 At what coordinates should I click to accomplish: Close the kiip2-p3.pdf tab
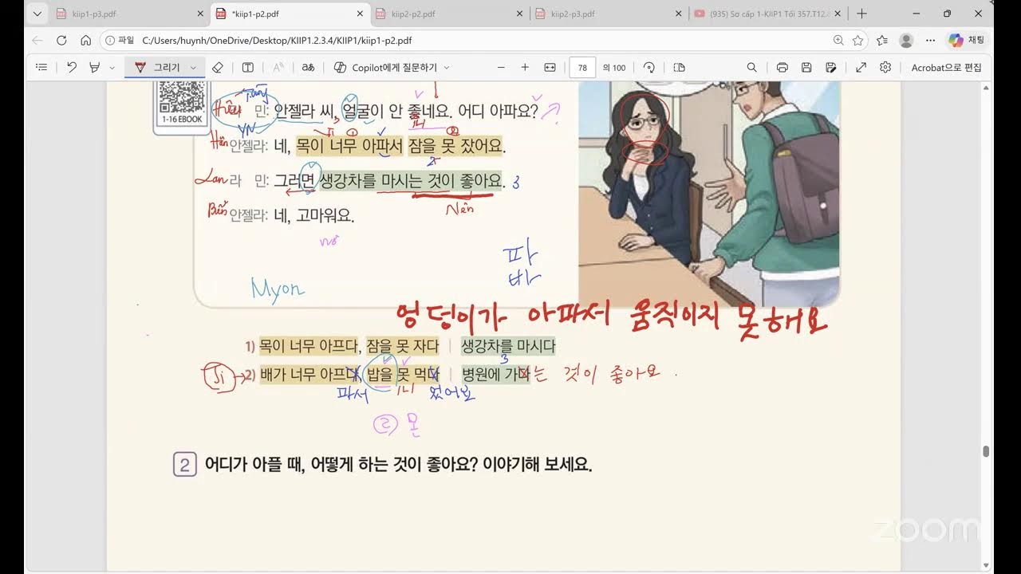(679, 14)
